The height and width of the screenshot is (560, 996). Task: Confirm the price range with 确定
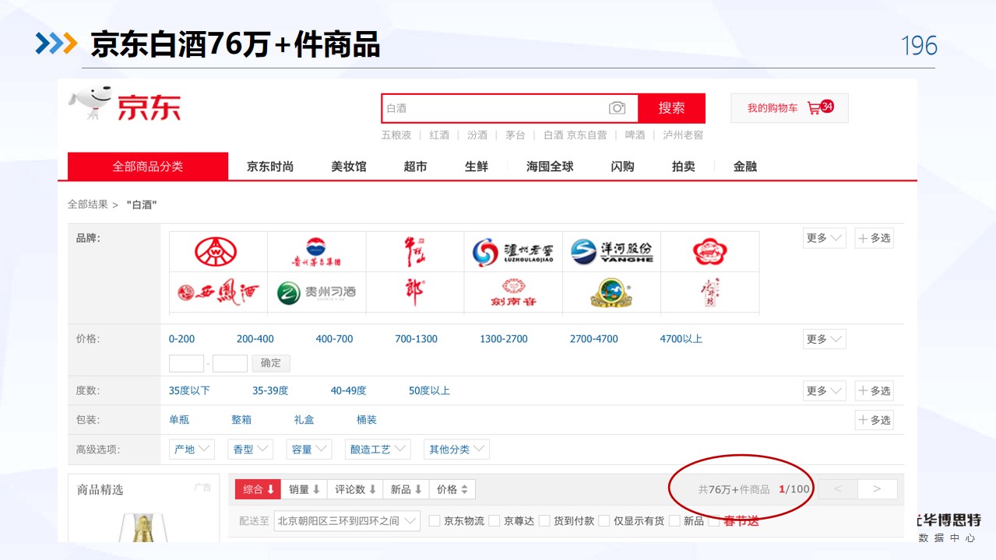[271, 363]
